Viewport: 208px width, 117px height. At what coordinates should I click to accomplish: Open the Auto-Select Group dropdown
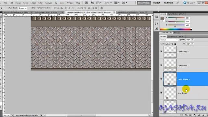tap(23, 8)
